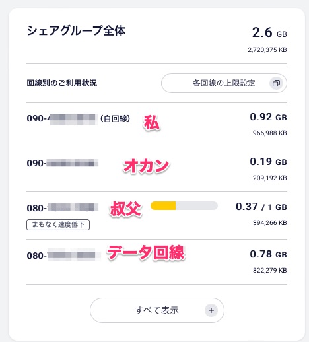Click the plus icon beside すべて表示
This screenshot has height=342, width=309.
coord(211,310)
